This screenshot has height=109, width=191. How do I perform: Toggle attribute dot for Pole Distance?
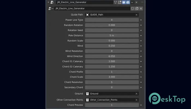tap(141, 35)
